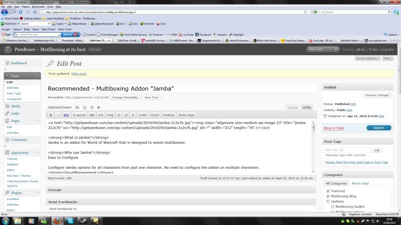Open Skype from the Windows taskbar

[70, 221]
